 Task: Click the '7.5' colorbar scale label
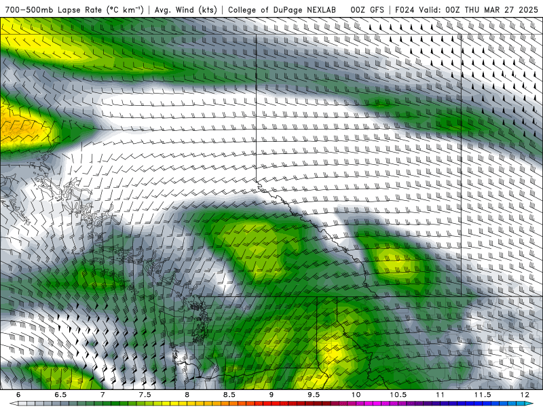tap(145, 395)
